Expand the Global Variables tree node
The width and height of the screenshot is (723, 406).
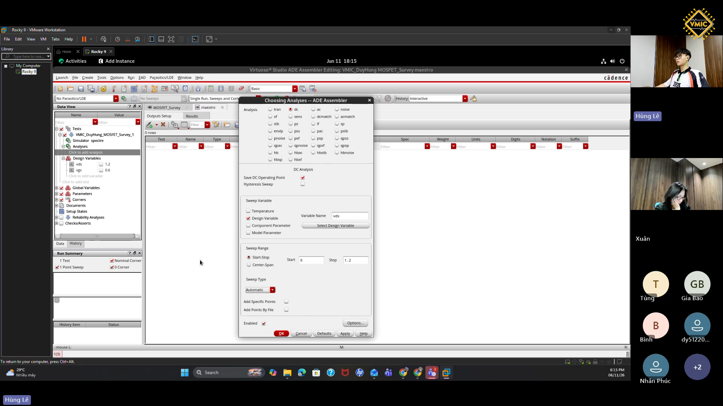pos(57,188)
